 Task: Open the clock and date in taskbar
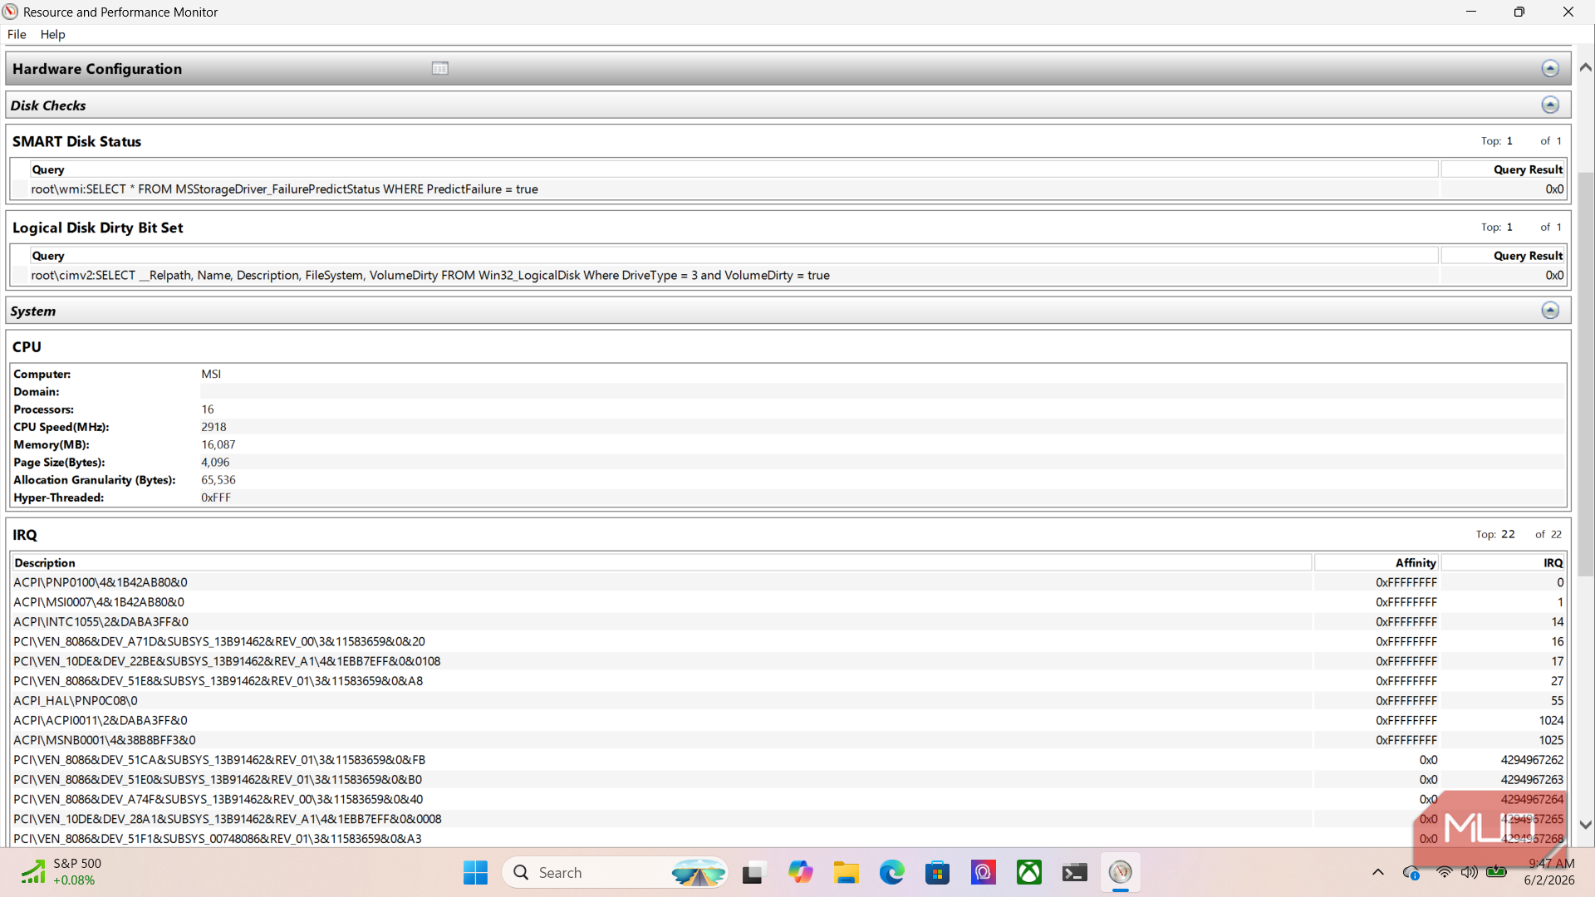(1551, 872)
